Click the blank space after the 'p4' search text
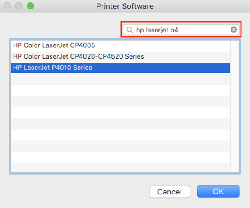This screenshot has width=250, height=208. [x=204, y=30]
